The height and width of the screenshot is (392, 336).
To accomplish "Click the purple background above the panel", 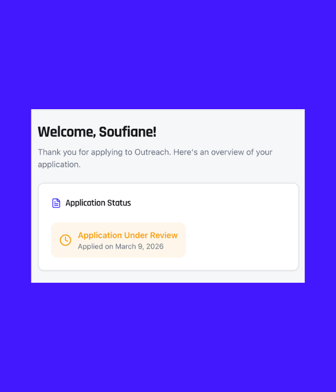I will pos(168,56).
